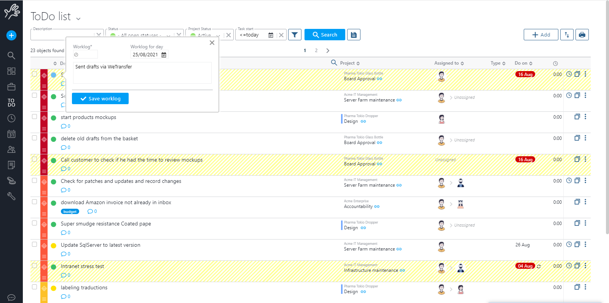The image size is (609, 303).
Task: Click the worklog description text area
Action: pyautogui.click(x=142, y=73)
